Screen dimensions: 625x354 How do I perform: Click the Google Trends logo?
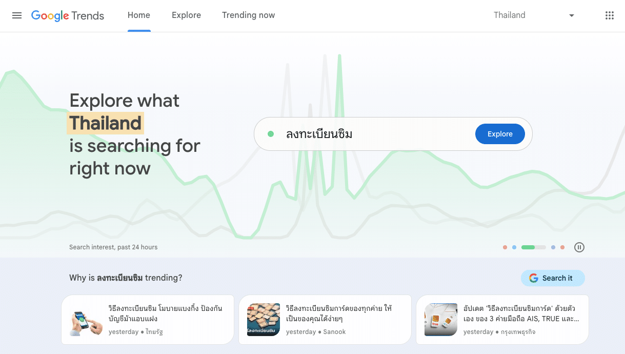(68, 15)
